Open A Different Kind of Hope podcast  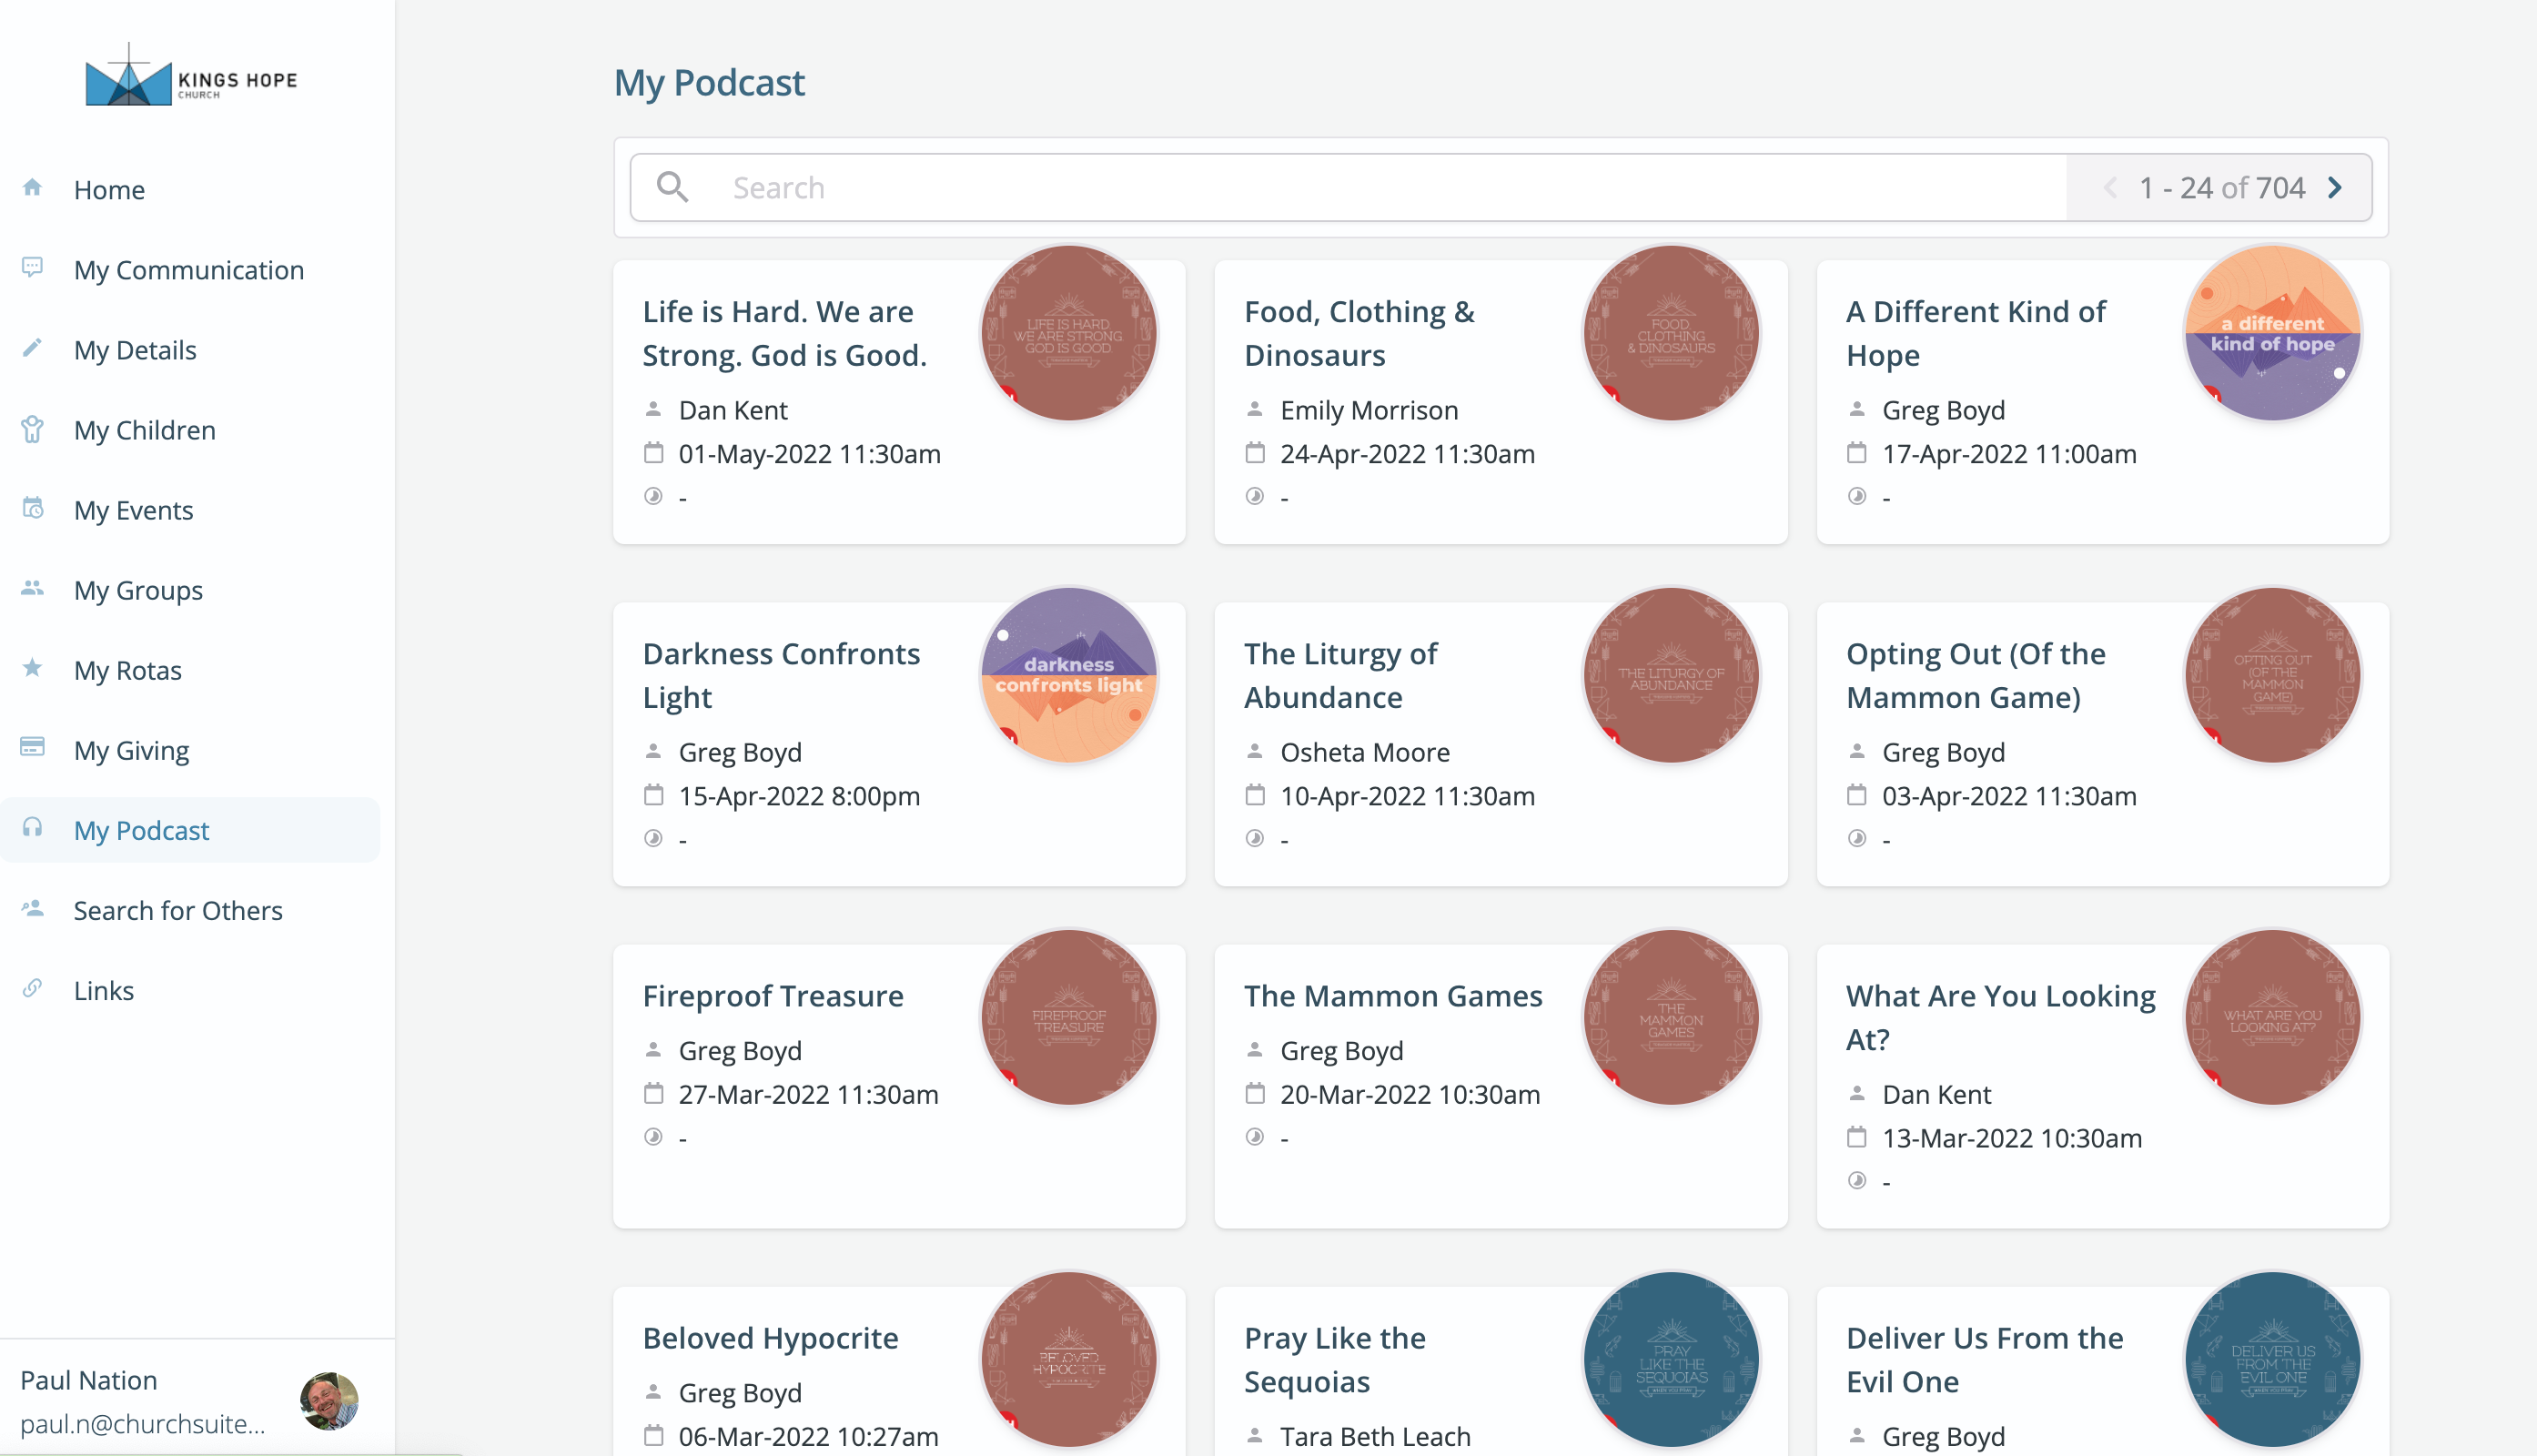point(1975,333)
